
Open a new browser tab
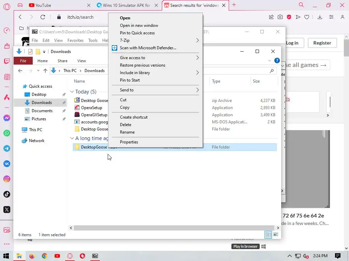(x=234, y=5)
